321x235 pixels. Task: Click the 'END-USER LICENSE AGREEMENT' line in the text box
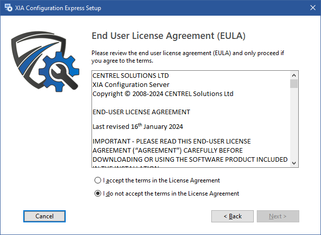[141, 112]
